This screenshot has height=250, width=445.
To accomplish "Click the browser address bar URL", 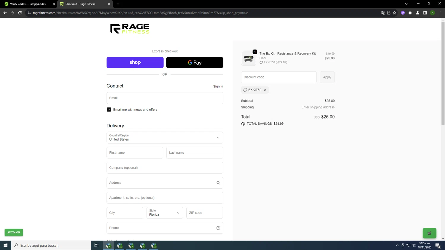I will tap(140, 13).
